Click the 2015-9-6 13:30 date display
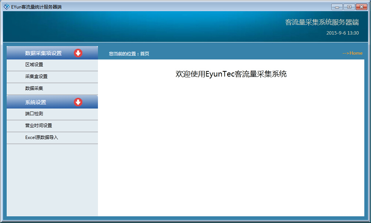The height and width of the screenshot is (223, 371). tap(342, 33)
